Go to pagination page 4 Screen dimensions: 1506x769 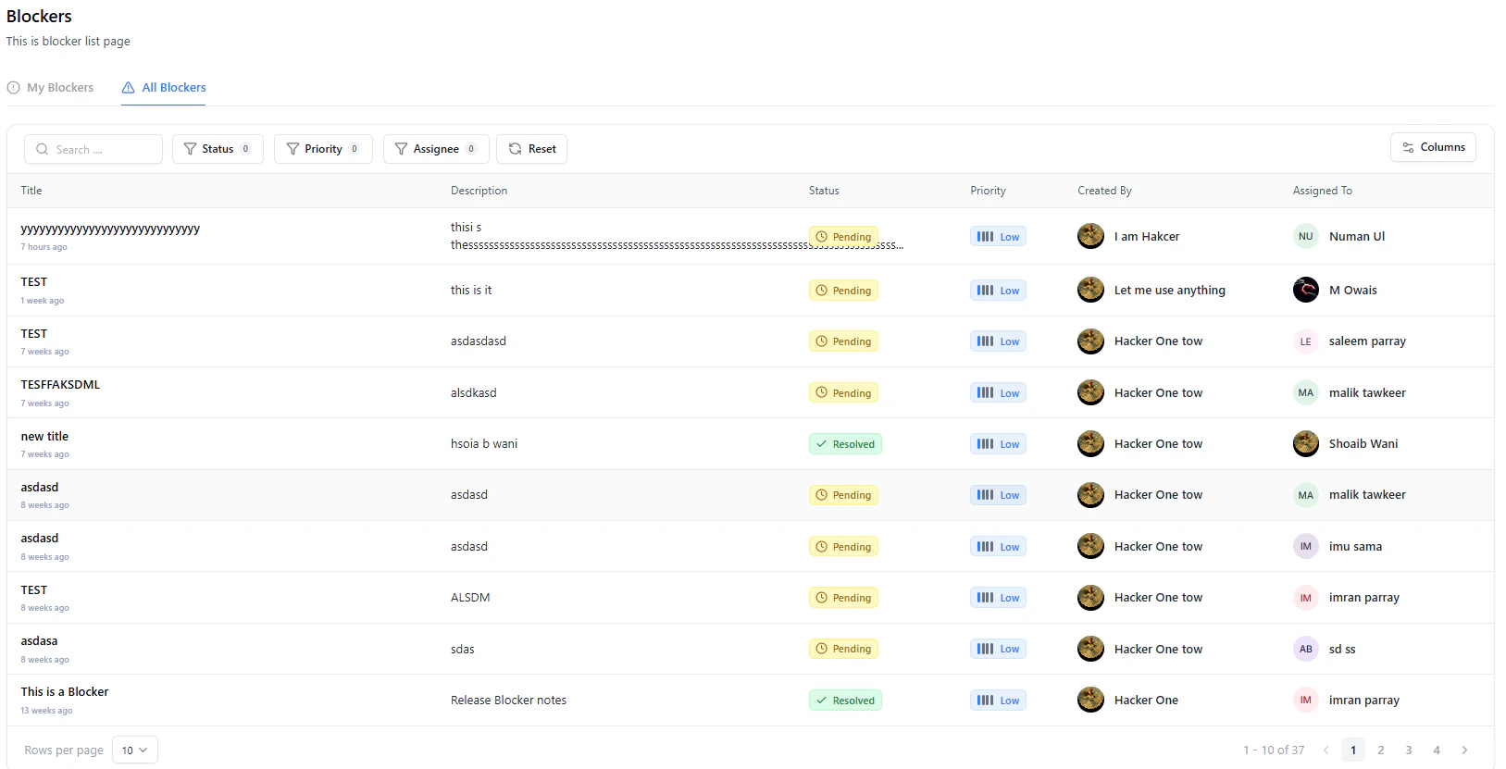click(x=1437, y=750)
